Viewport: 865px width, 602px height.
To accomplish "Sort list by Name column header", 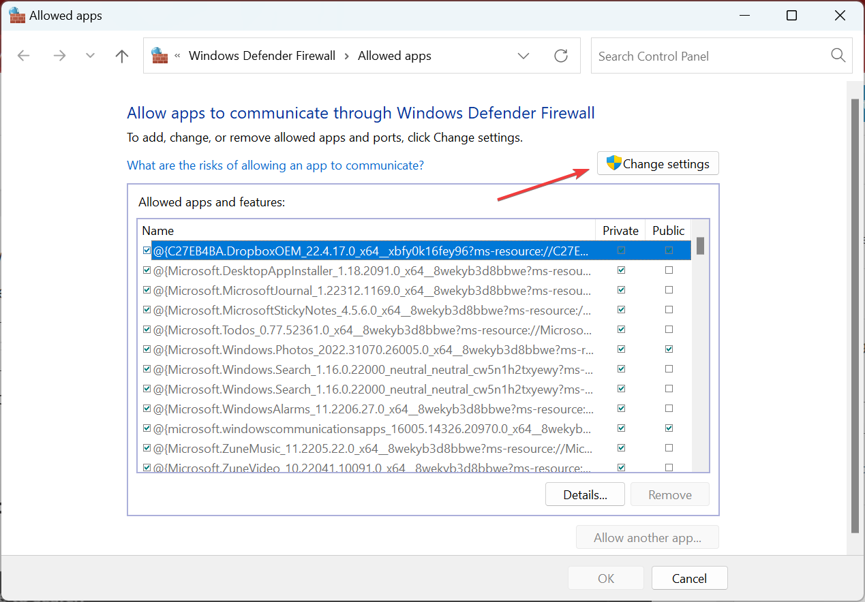I will tap(366, 230).
